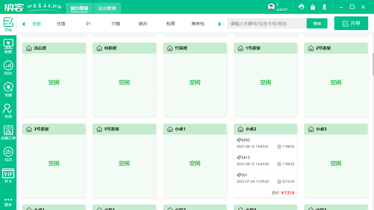374x210 pixels.
Task: Click the user avatar icon
Action: [271, 7]
